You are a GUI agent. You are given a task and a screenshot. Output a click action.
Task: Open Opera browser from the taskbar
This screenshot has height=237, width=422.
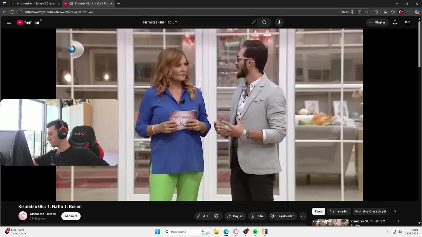pyautogui.click(x=236, y=232)
